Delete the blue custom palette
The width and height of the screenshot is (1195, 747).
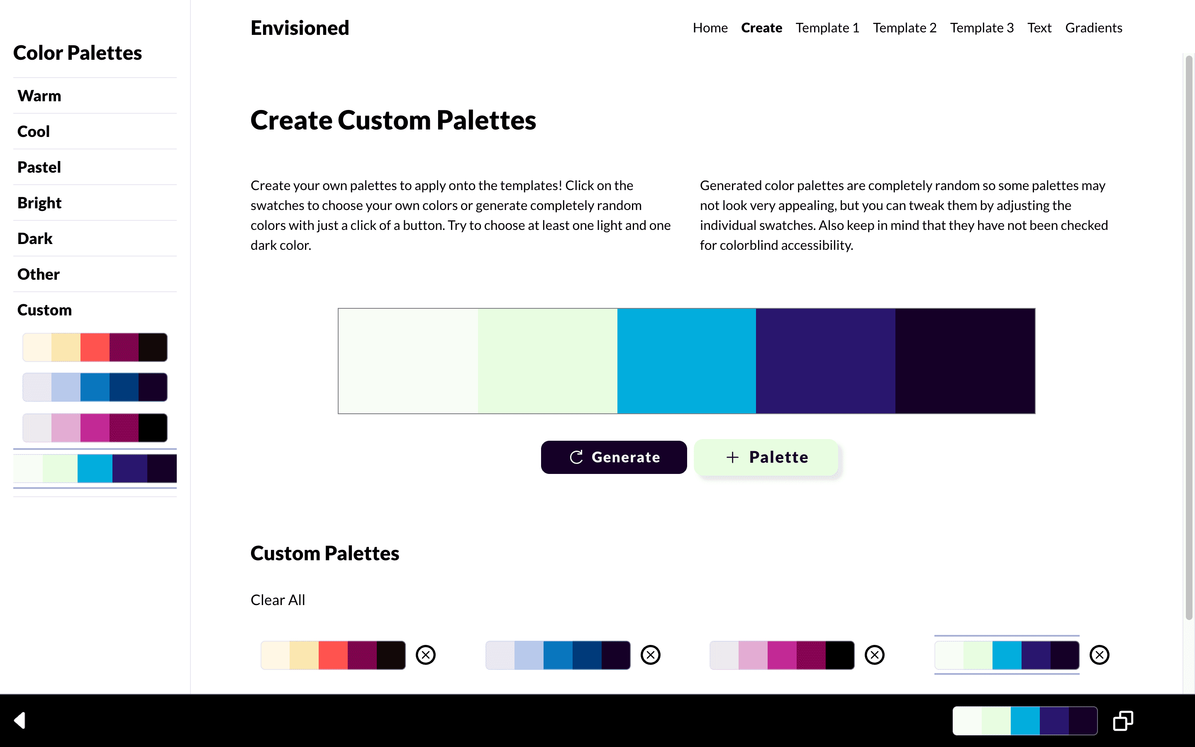click(x=650, y=654)
